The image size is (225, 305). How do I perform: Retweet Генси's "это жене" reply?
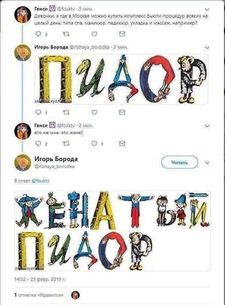pyautogui.click(x=66, y=144)
